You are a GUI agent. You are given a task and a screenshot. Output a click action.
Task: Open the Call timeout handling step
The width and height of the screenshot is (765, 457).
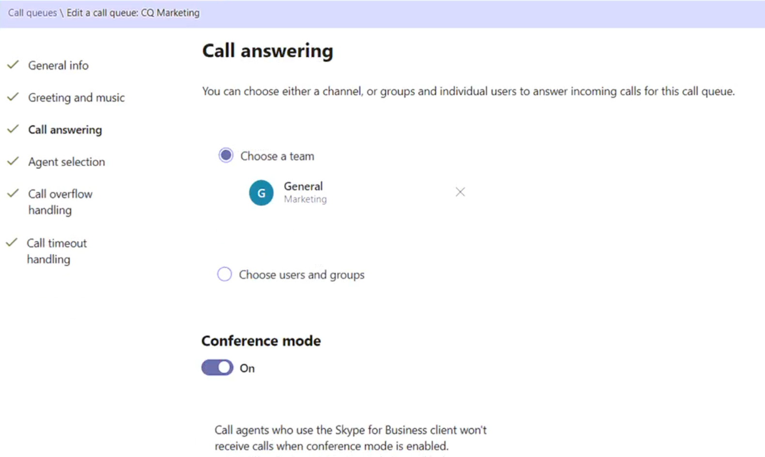coord(57,251)
